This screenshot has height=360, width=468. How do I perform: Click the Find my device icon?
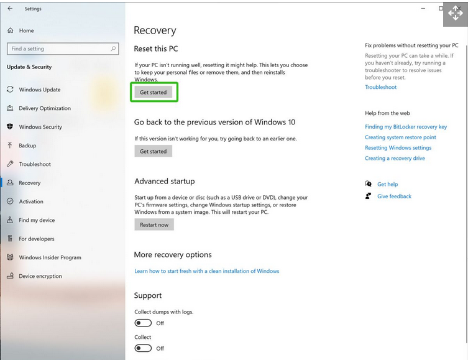[10, 220]
